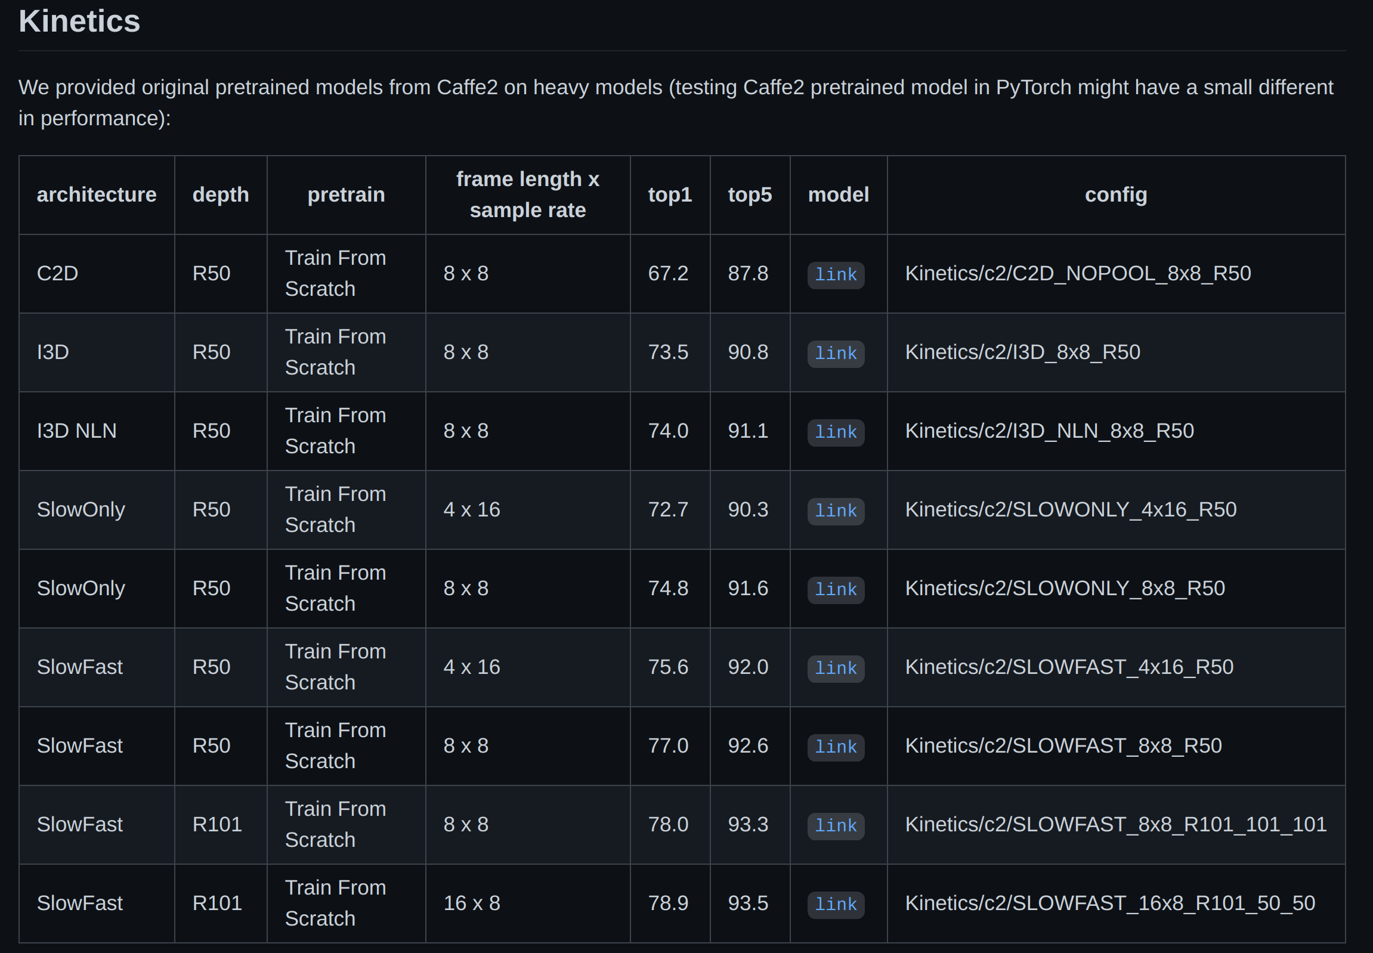Click the config column header
1373x953 pixels.
1115,194
